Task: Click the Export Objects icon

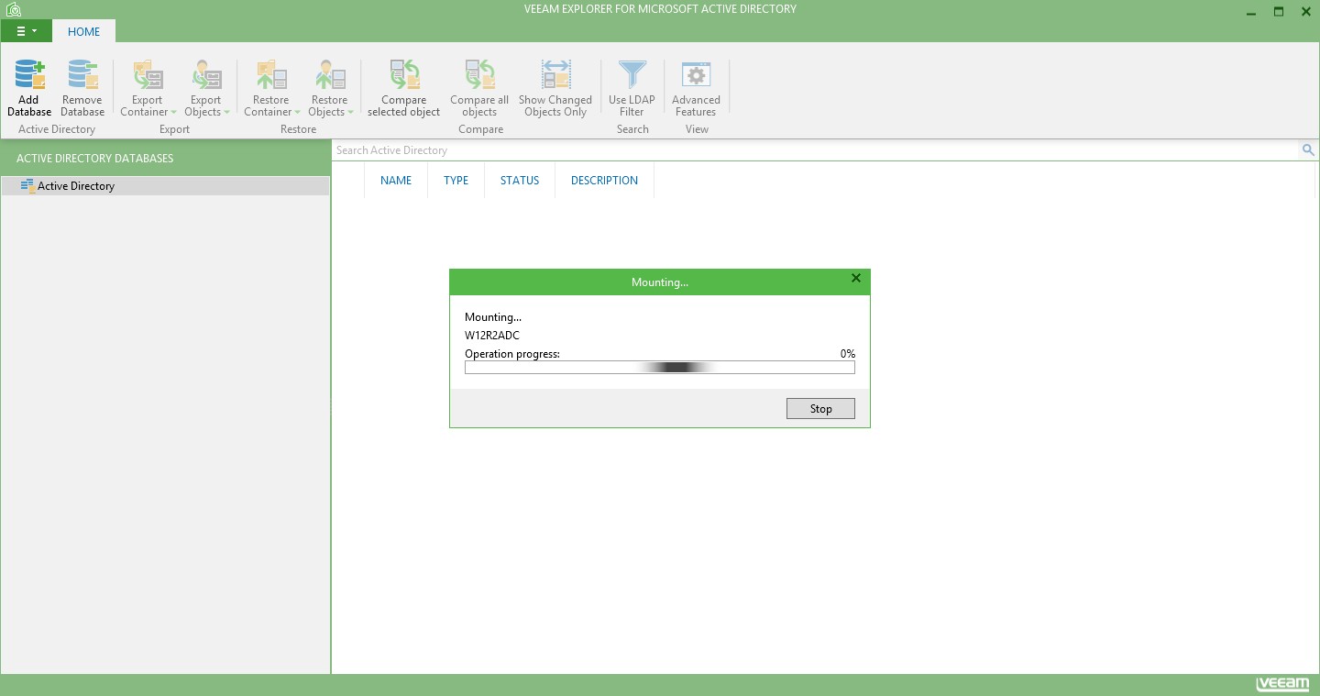Action: pos(205,74)
